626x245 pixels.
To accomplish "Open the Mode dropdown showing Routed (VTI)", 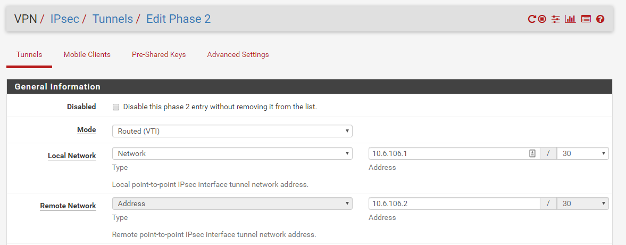I will tap(232, 131).
